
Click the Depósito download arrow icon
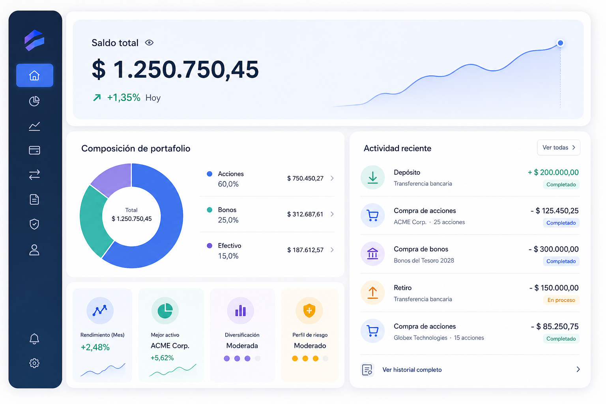click(372, 178)
